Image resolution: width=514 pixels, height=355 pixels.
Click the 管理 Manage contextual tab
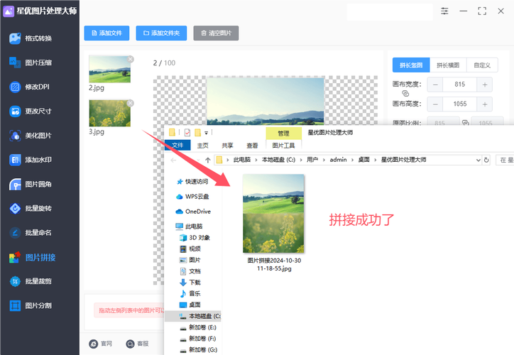click(283, 133)
